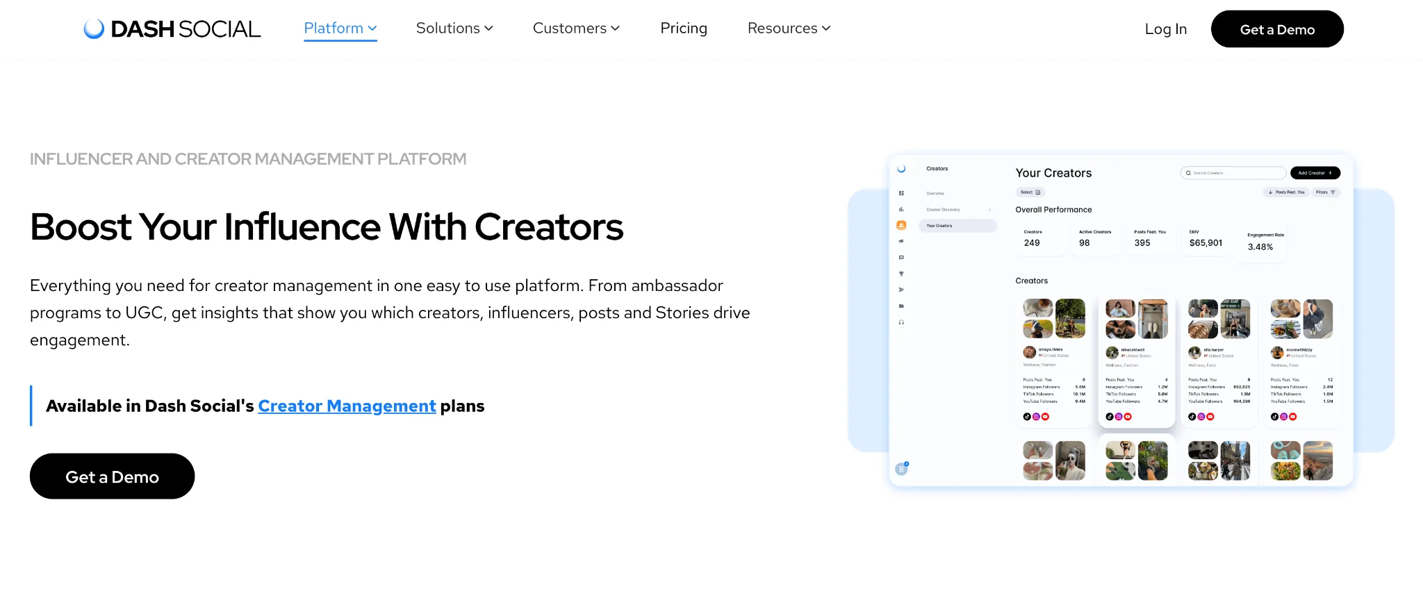Click the hero Get a Demo button
This screenshot has height=605, width=1423.
tap(112, 476)
